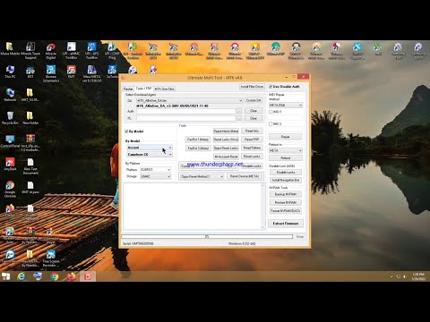The image size is (430, 322).
Task: Open the New folder desktop icon
Action: pyautogui.click(x=30, y=118)
